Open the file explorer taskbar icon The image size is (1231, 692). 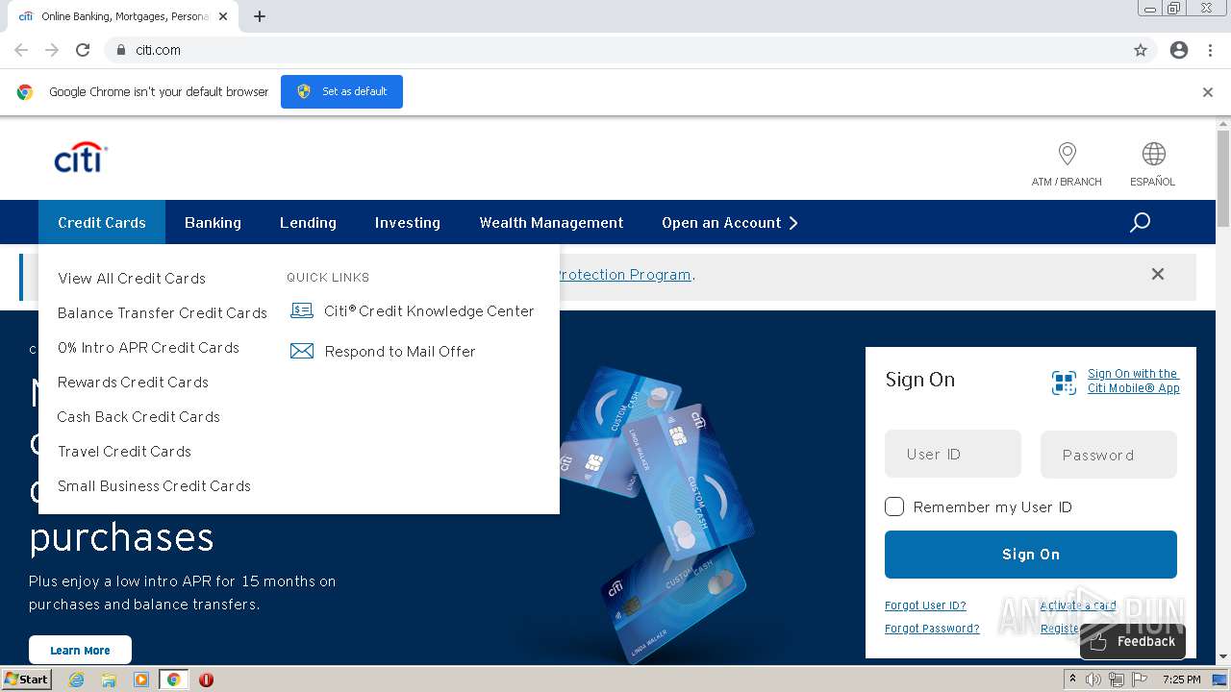tap(109, 680)
